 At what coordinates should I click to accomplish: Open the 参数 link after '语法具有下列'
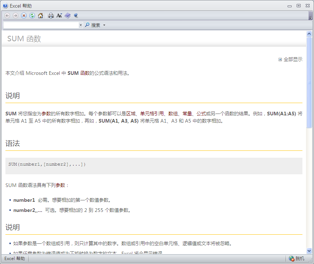click(x=60, y=185)
